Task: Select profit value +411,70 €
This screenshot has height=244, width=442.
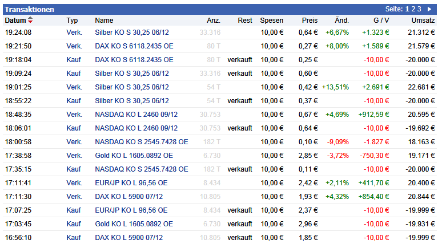Action: pyautogui.click(x=373, y=183)
